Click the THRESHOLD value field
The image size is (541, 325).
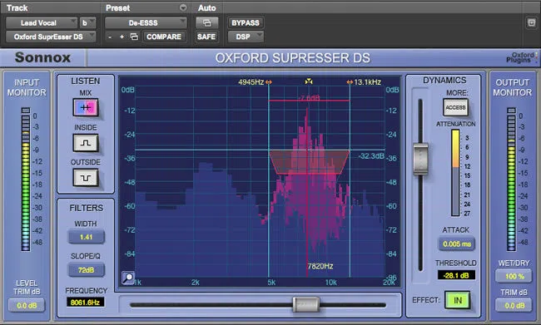(456, 275)
